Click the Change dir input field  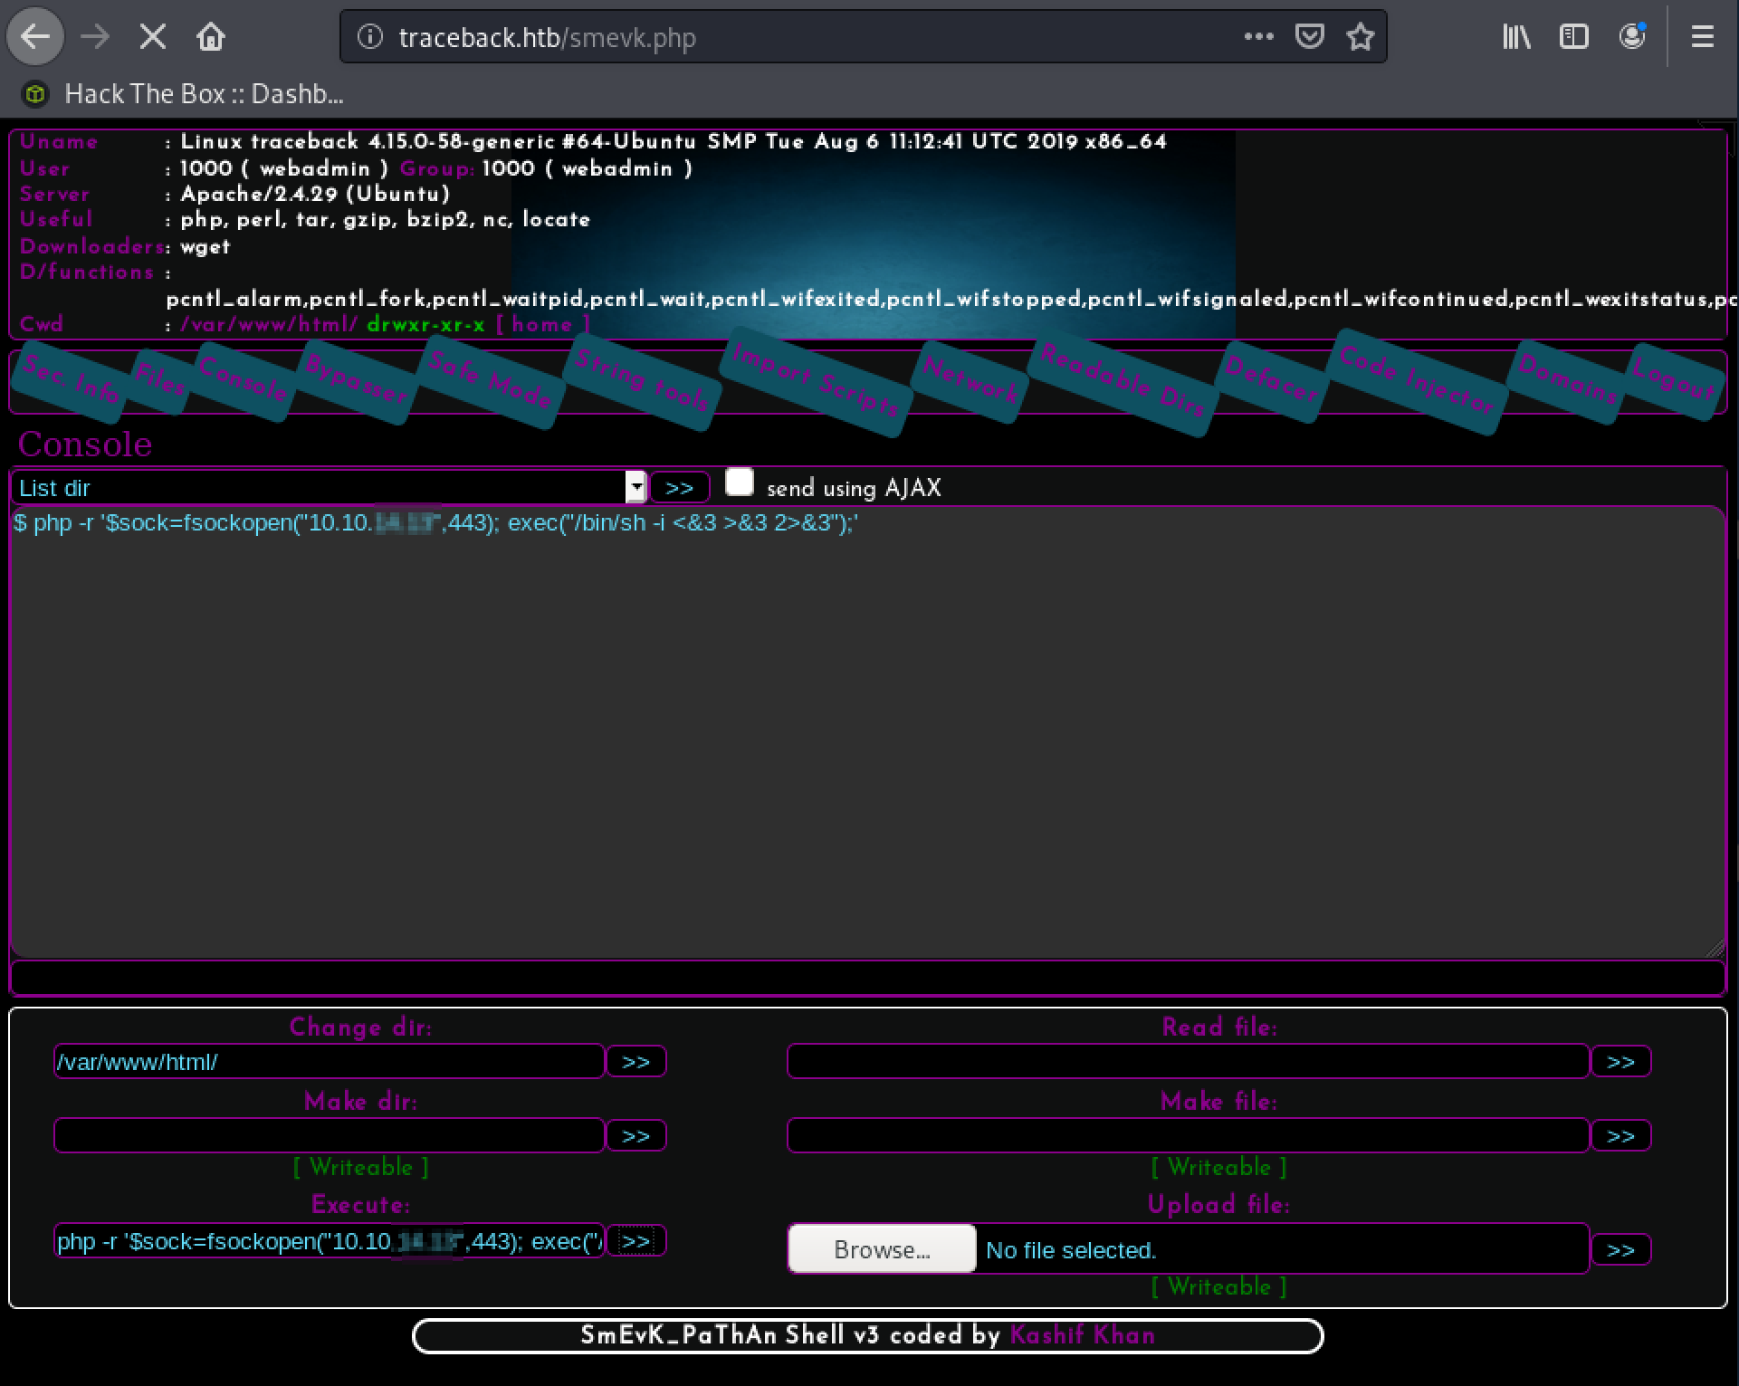(329, 1061)
